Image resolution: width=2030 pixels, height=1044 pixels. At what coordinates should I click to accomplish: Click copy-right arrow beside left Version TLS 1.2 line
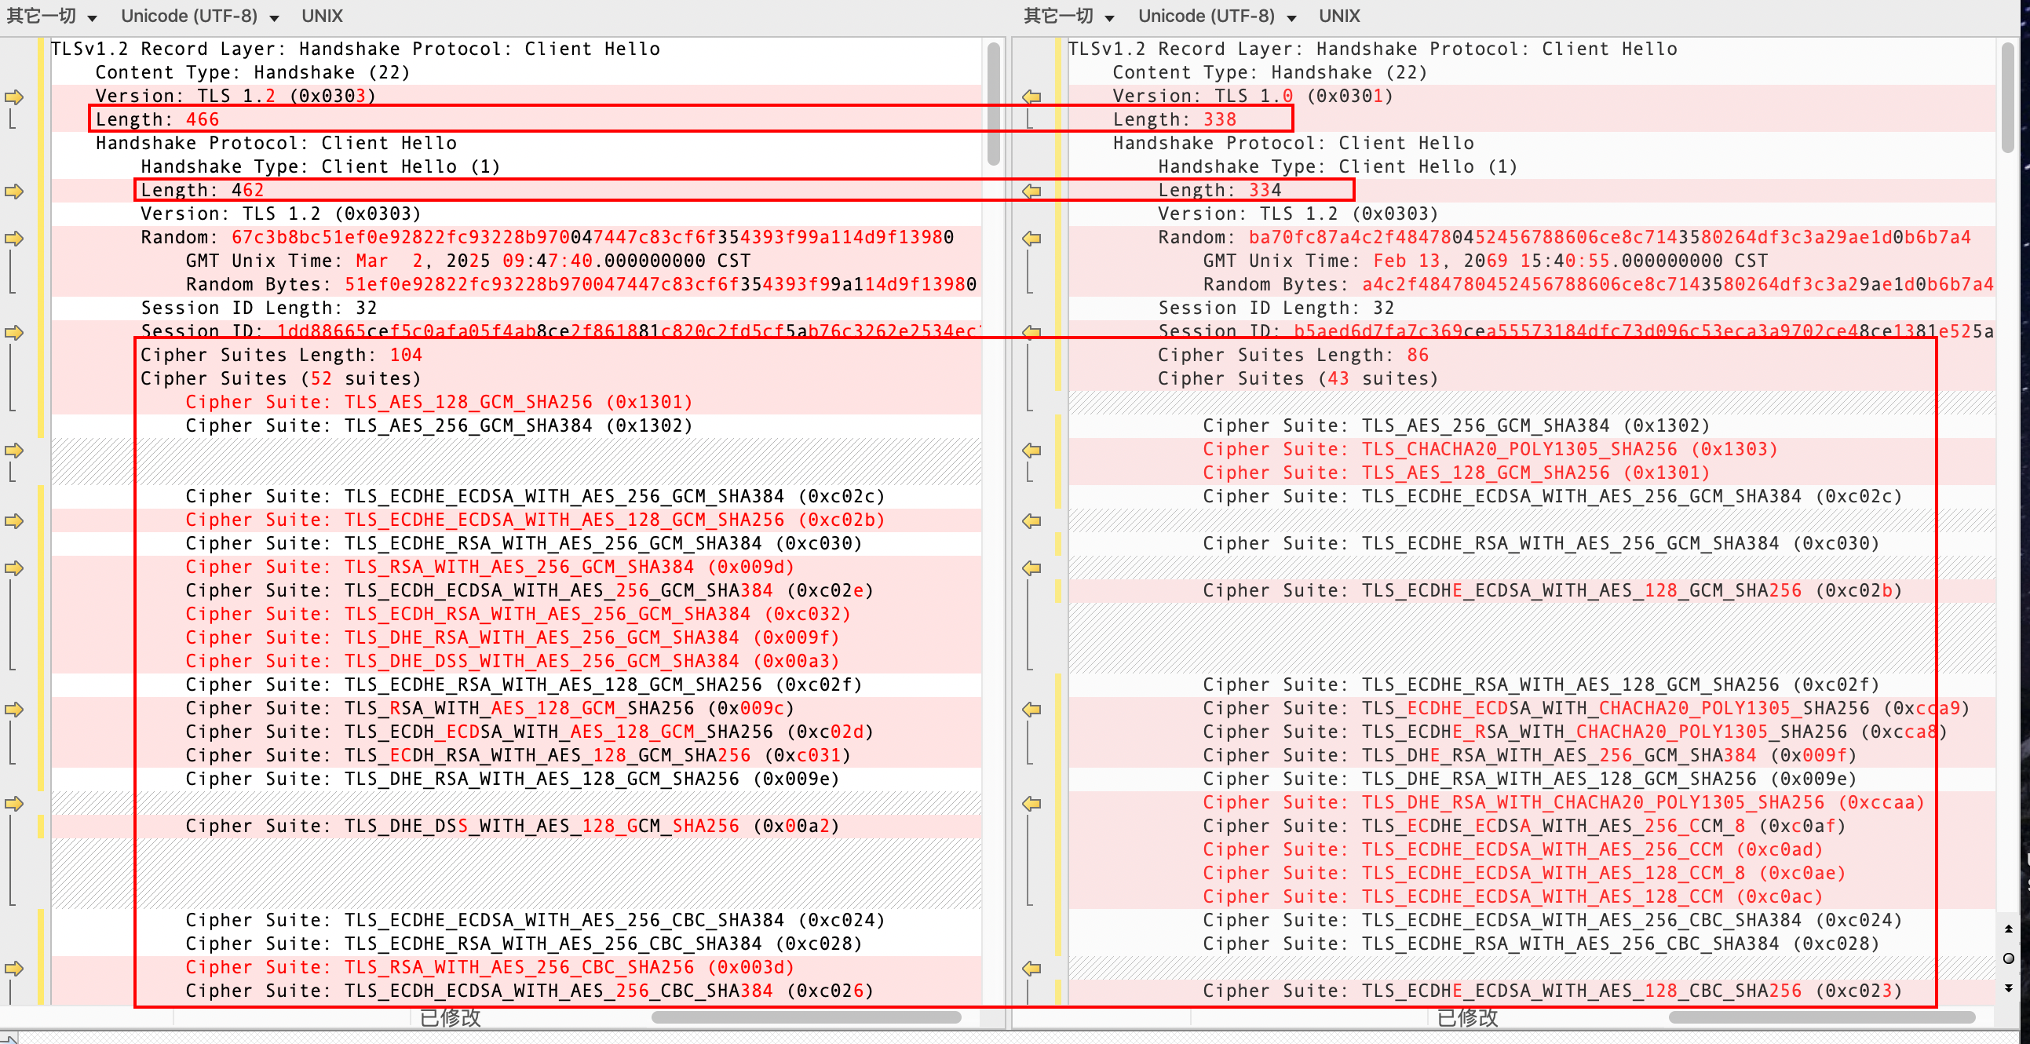[x=13, y=97]
